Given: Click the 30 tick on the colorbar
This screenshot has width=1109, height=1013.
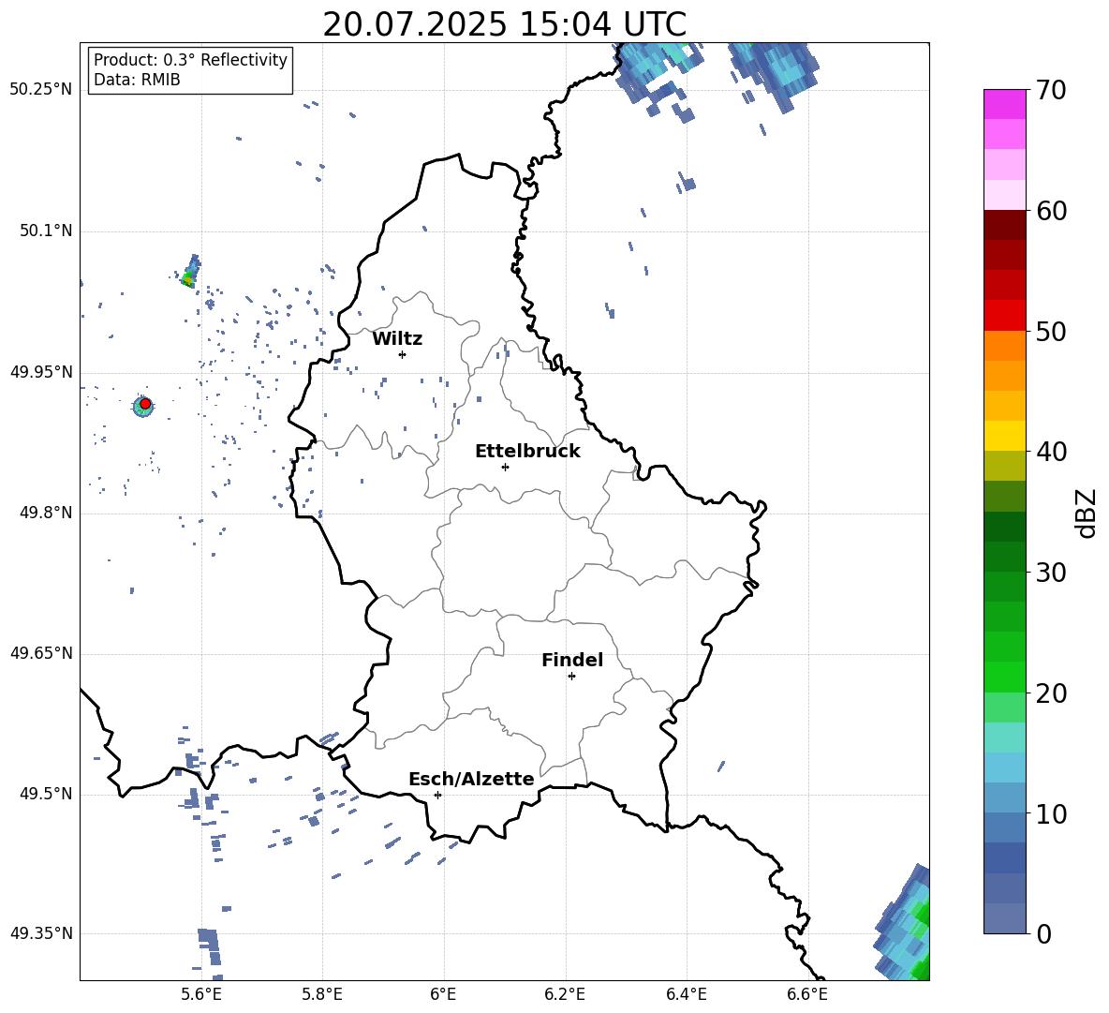Looking at the screenshot, I should point(1051,572).
